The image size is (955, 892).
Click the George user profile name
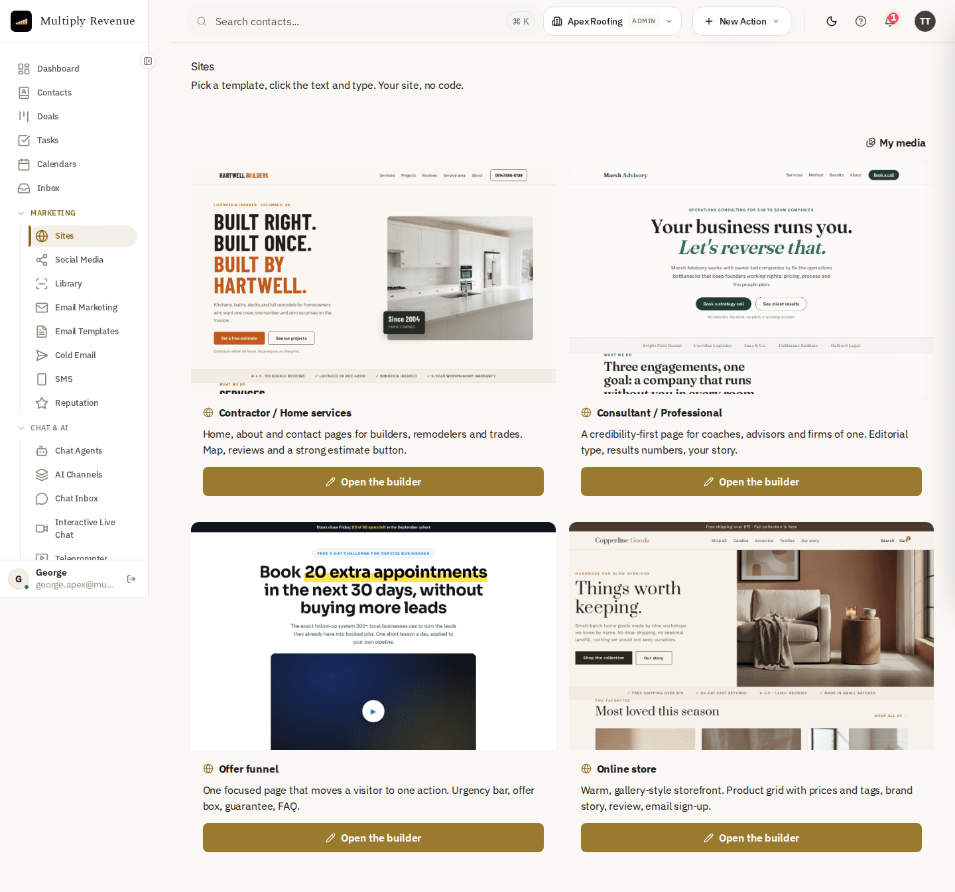tap(51, 572)
